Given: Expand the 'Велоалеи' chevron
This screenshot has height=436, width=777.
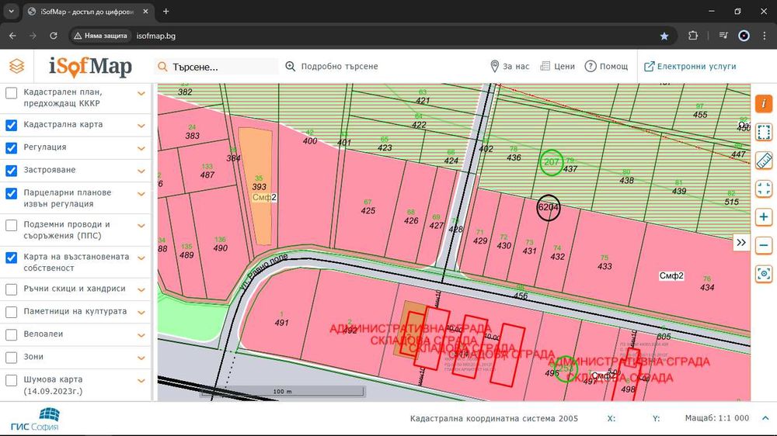Looking at the screenshot, I should [x=141, y=336].
